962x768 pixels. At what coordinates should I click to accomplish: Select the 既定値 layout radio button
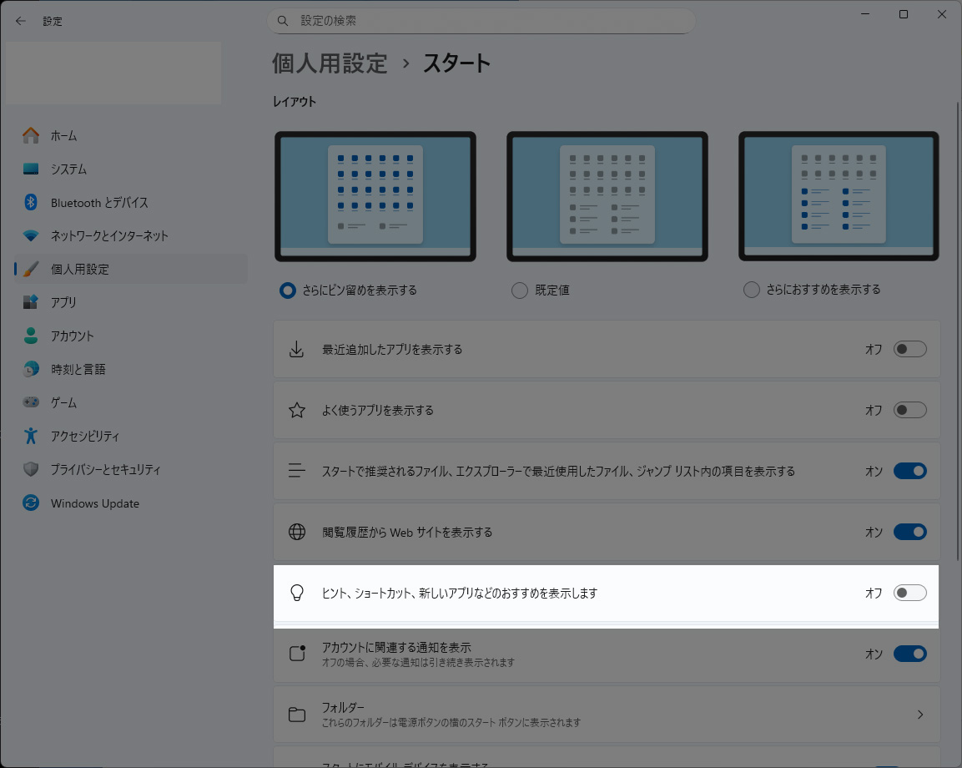pos(519,291)
